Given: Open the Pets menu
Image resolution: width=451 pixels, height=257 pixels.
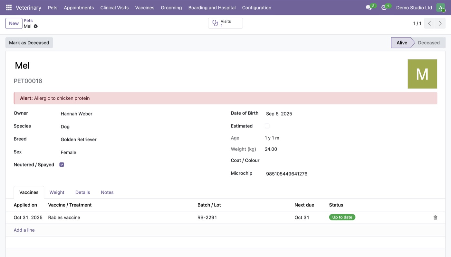Looking at the screenshot, I should pos(53,7).
